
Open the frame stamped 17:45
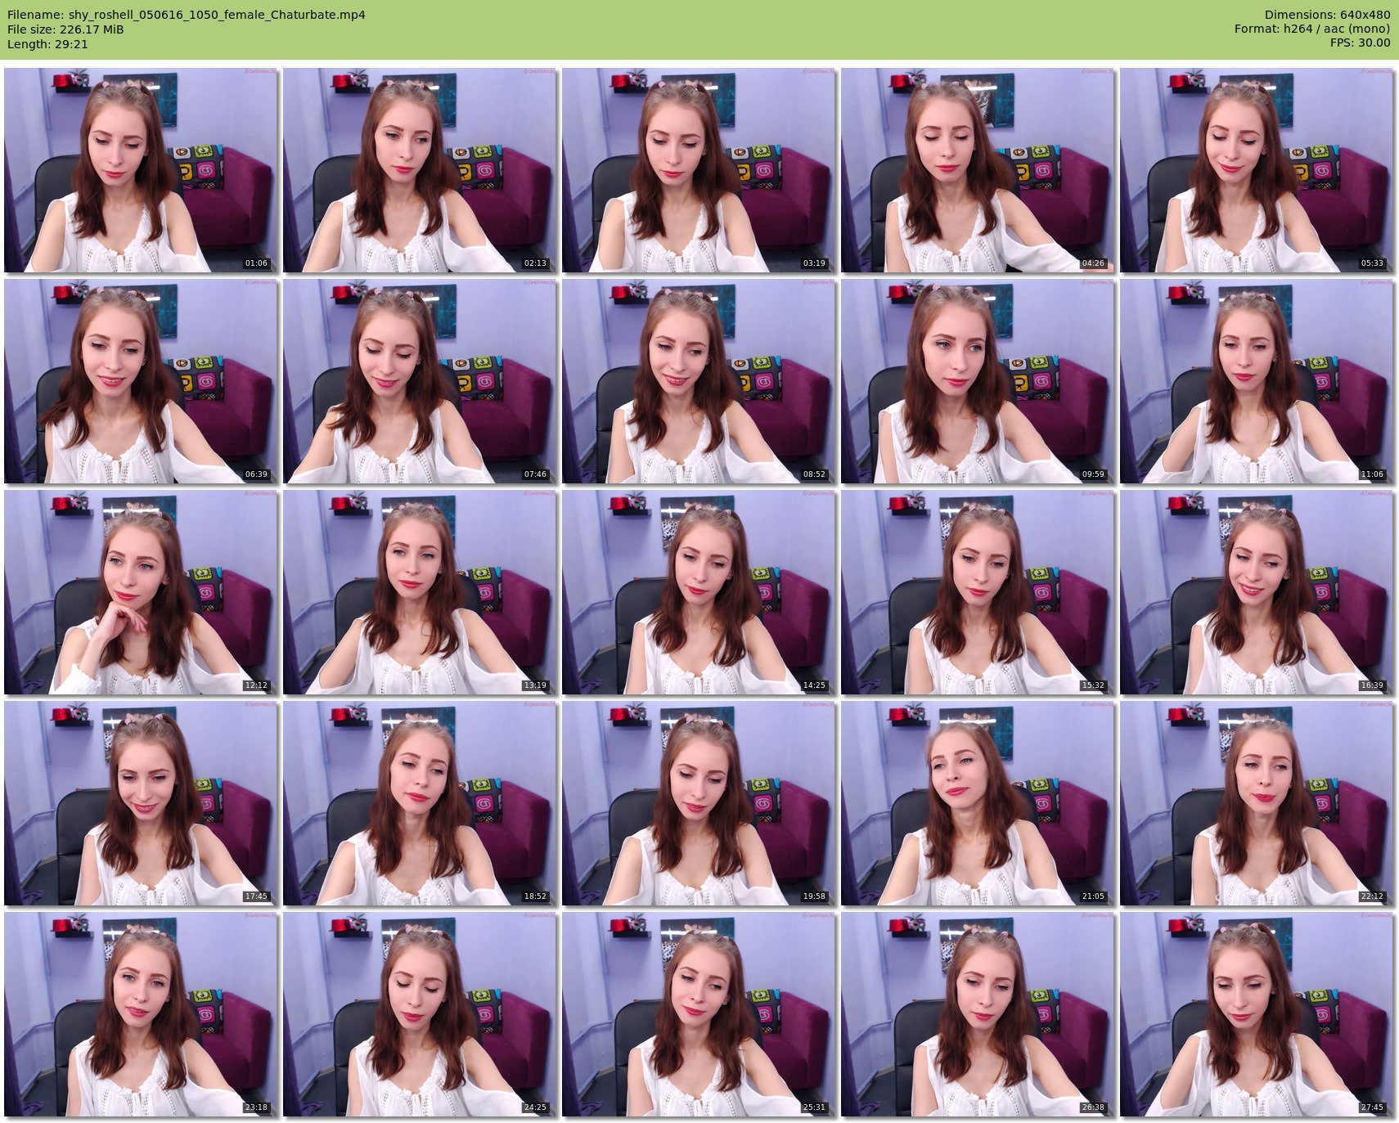(x=141, y=803)
